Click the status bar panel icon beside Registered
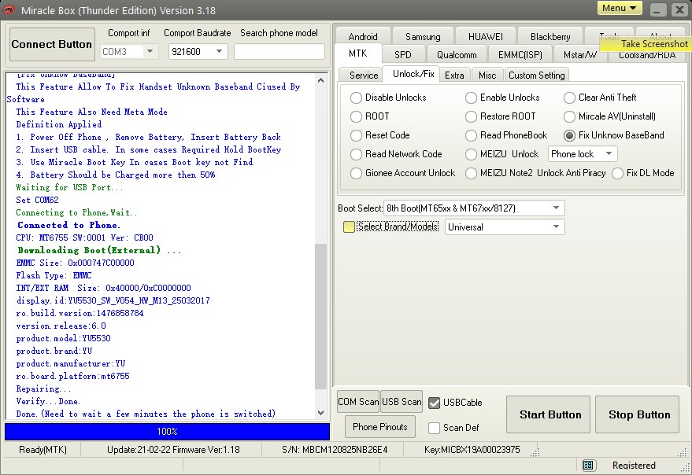This screenshot has width=692, height=475. coord(587,466)
